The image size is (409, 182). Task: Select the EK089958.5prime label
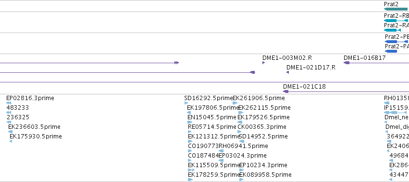point(265,175)
